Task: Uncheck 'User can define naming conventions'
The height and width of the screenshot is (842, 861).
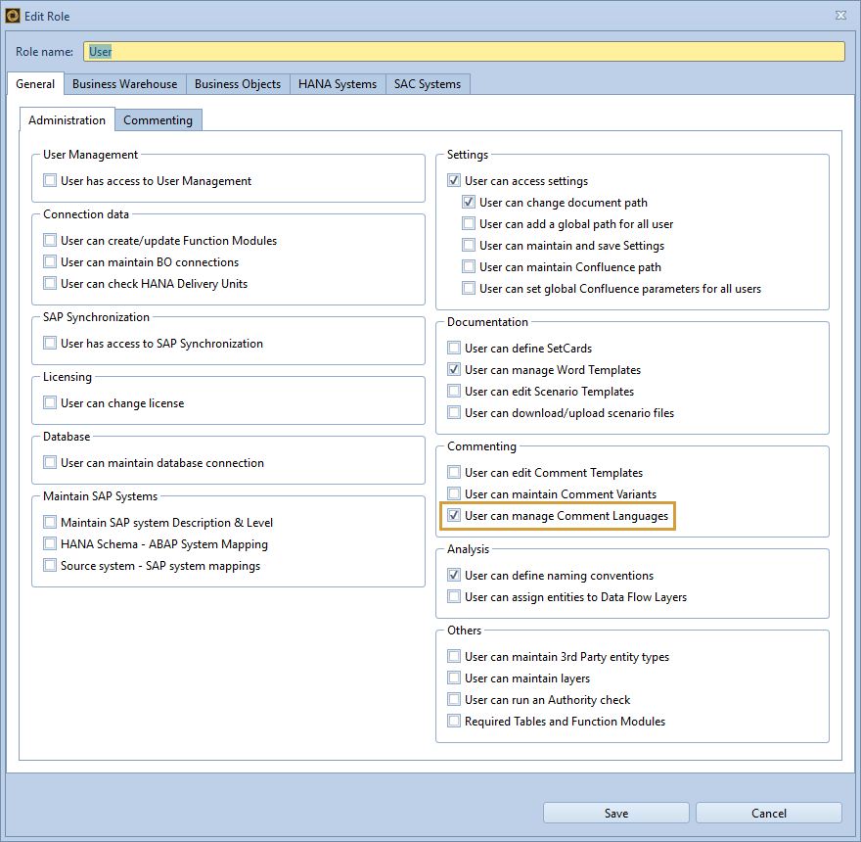Action: 454,575
